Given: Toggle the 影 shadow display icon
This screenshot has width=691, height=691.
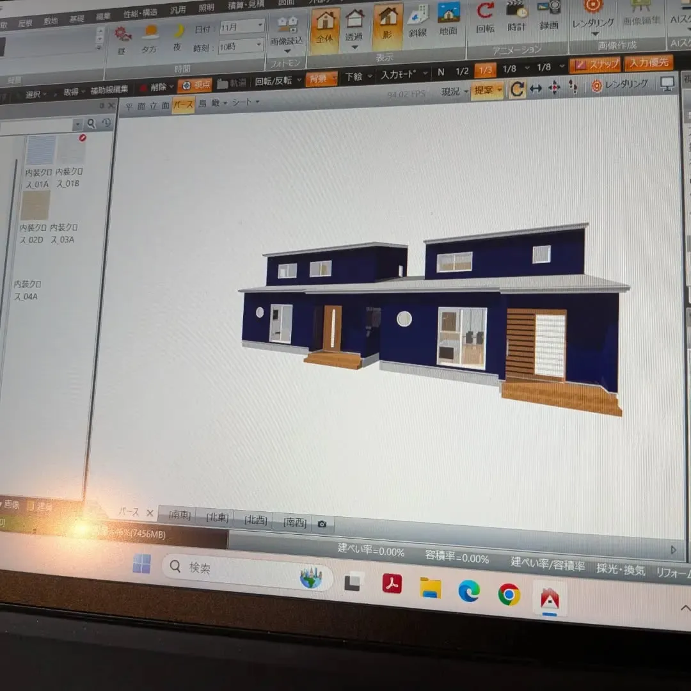Looking at the screenshot, I should point(388,25).
